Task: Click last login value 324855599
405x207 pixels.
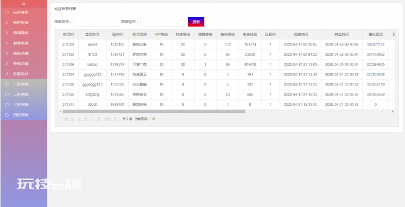Action: pos(376,94)
